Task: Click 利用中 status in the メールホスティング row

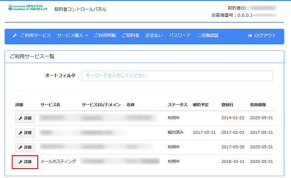Action: [174, 161]
